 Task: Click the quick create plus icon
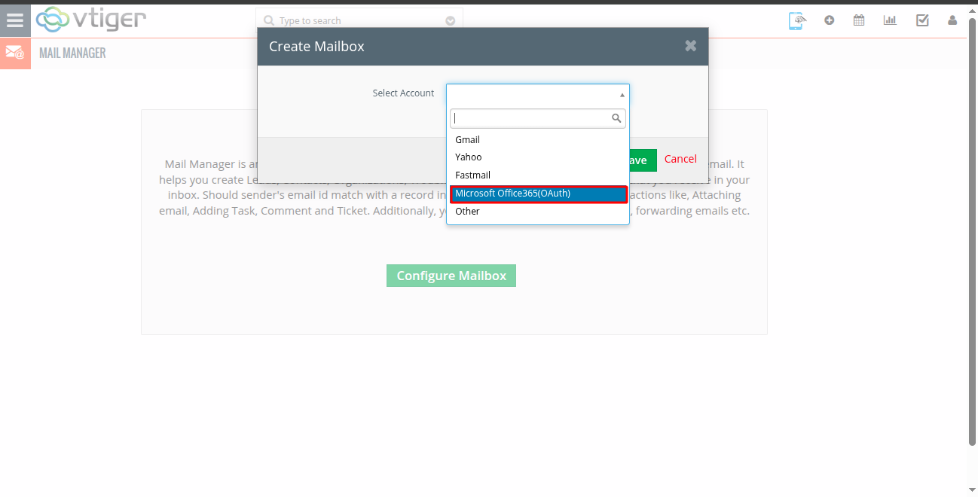tap(830, 20)
